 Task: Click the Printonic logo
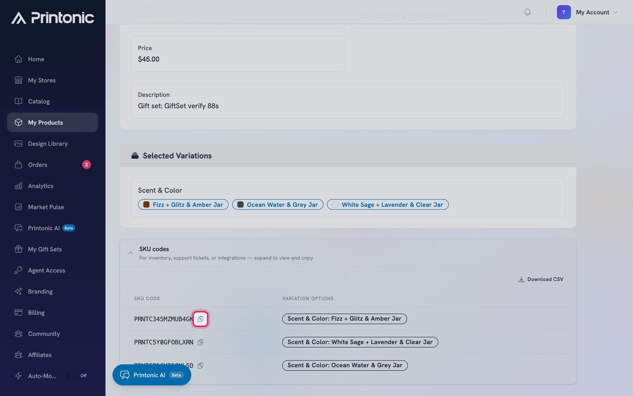tap(53, 18)
